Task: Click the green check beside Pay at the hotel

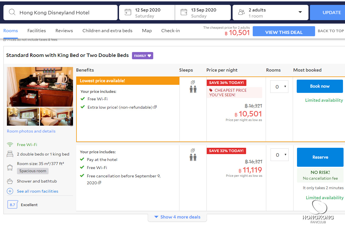Action: 82,160
